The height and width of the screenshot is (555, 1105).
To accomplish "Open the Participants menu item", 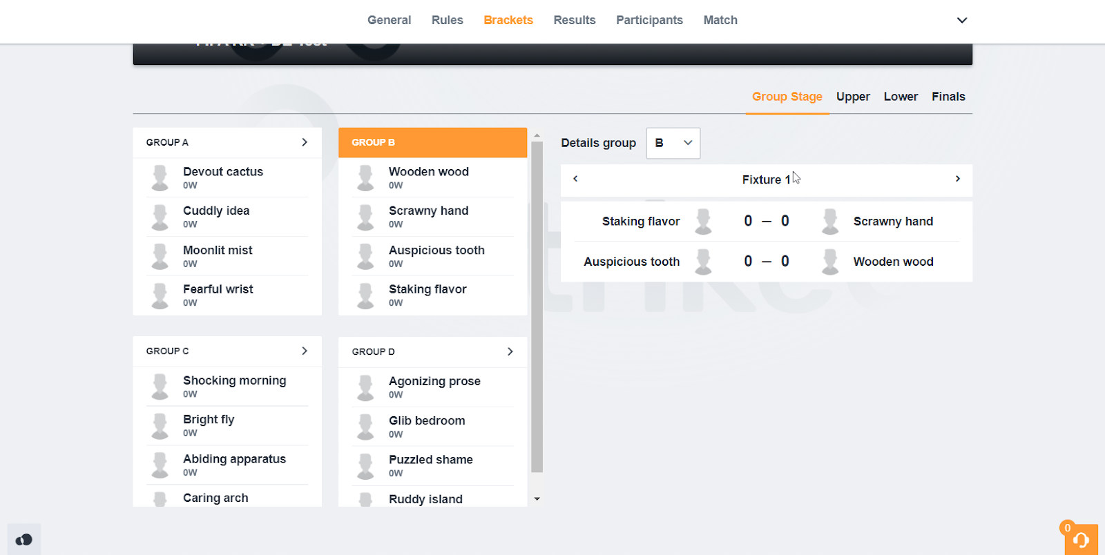I will tap(649, 20).
